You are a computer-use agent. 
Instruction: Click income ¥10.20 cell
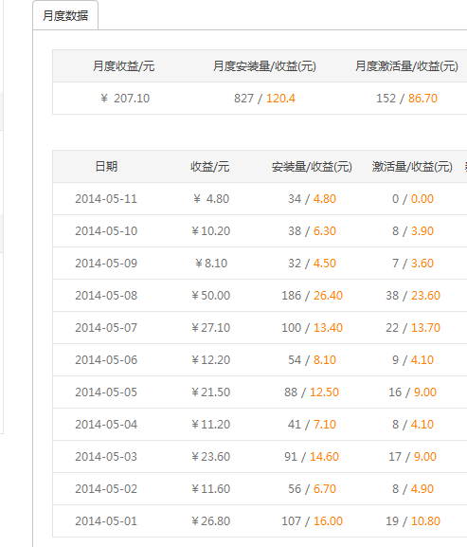(x=211, y=231)
